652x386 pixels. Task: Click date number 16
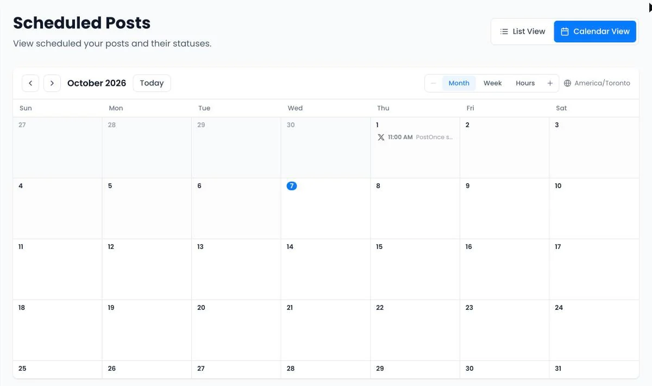[x=469, y=247]
